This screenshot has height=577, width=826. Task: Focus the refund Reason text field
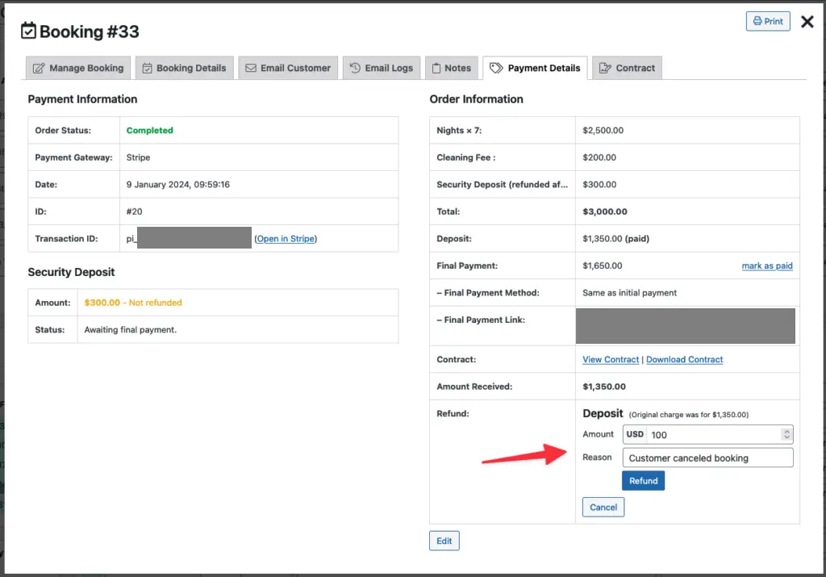(707, 458)
